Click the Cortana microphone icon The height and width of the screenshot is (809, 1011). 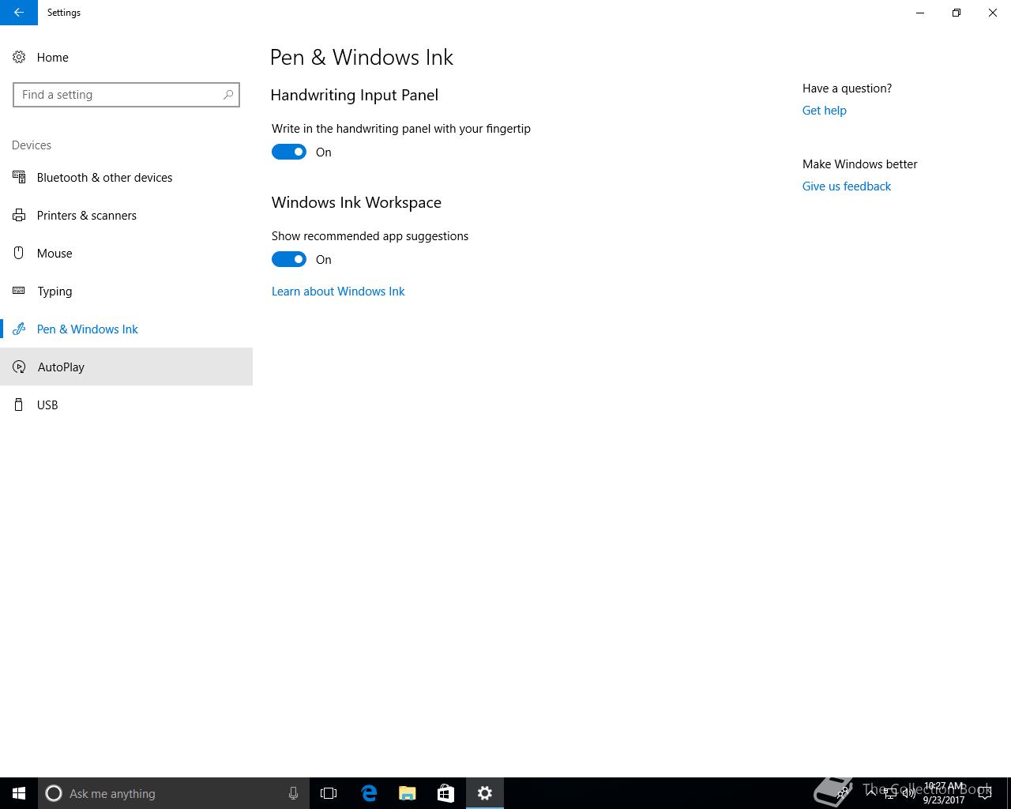click(x=293, y=793)
